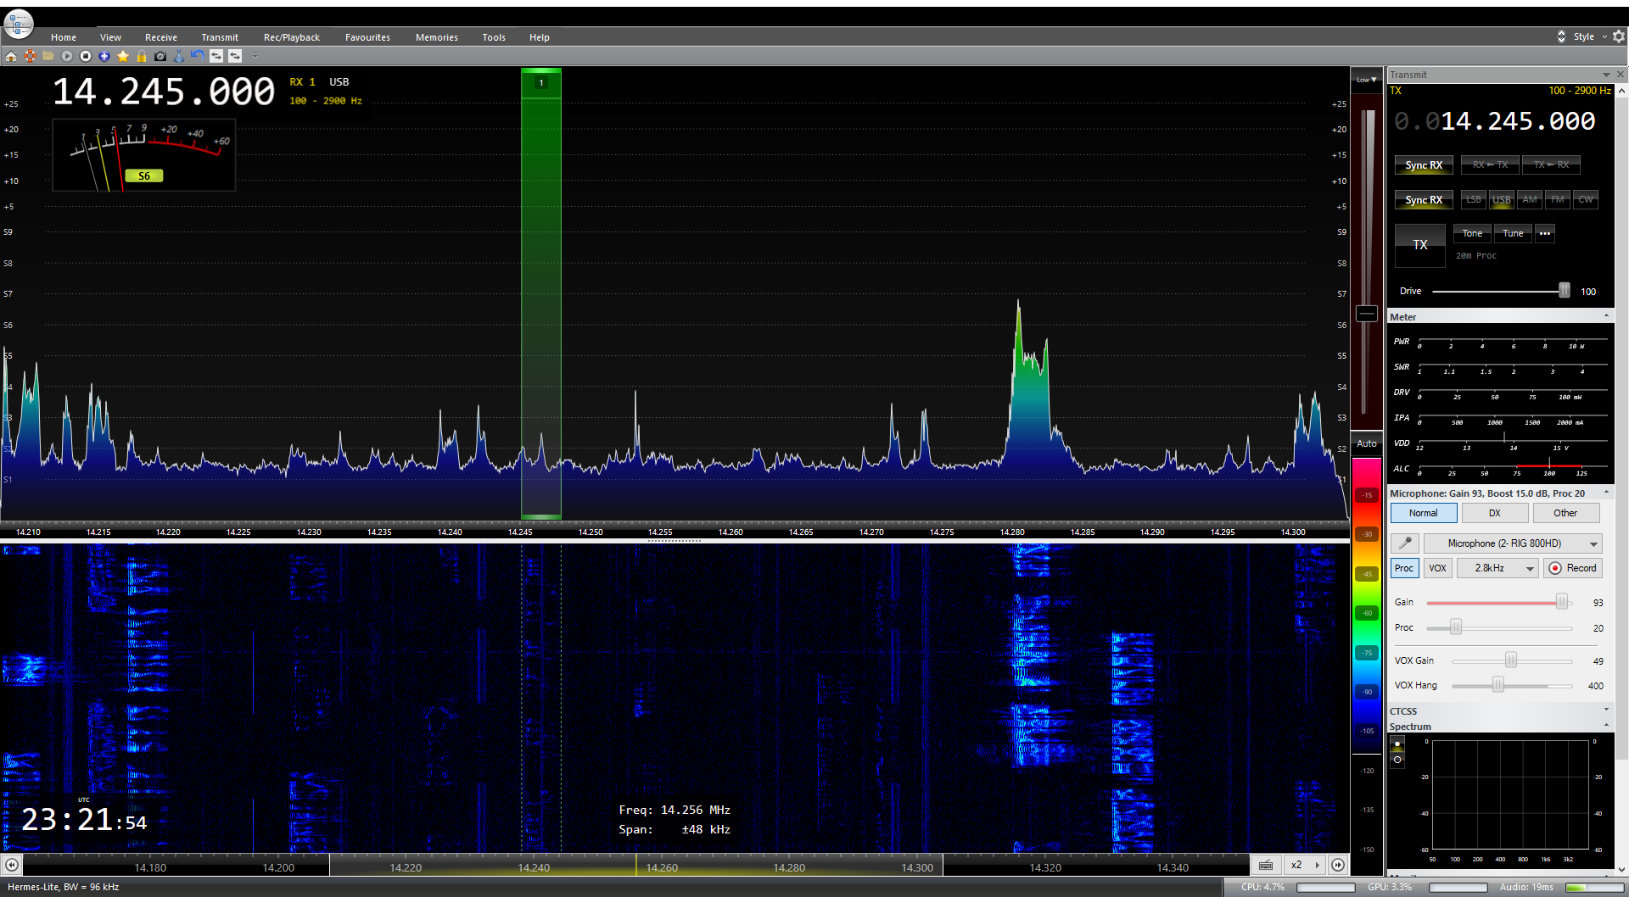Open the Microphone device dropdown
1629x897 pixels.
coord(1512,543)
